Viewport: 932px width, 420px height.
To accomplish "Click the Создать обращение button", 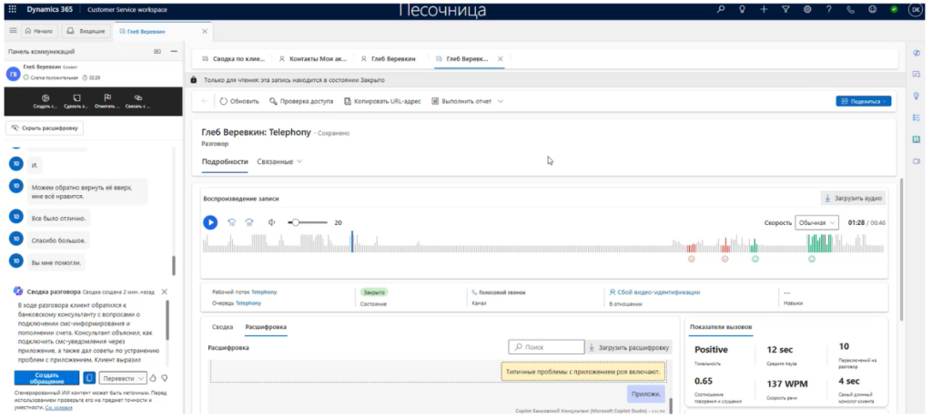I will pos(46,377).
